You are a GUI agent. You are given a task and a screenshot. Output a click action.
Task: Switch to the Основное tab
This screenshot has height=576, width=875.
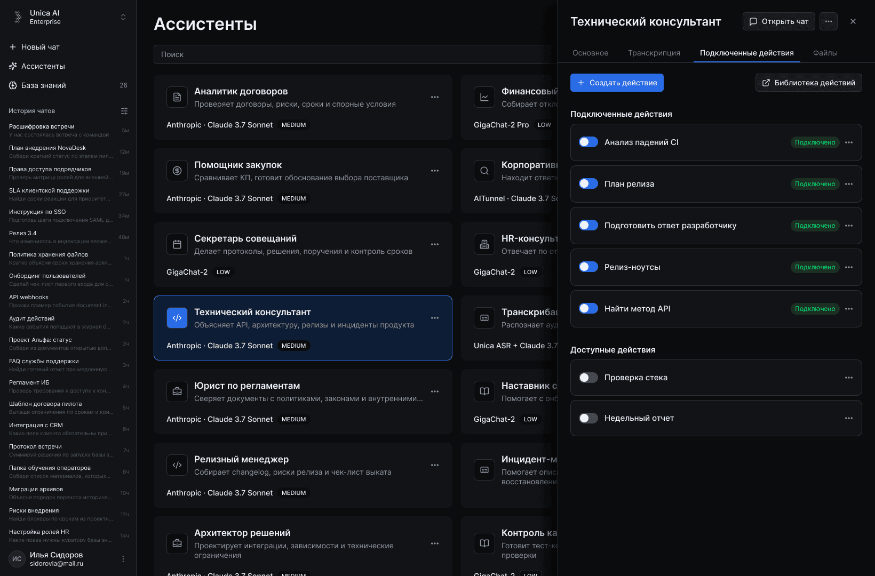click(590, 53)
